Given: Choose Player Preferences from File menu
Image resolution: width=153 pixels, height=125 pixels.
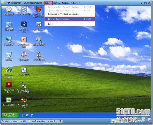Looking at the screenshot, I should click(x=70, y=19).
